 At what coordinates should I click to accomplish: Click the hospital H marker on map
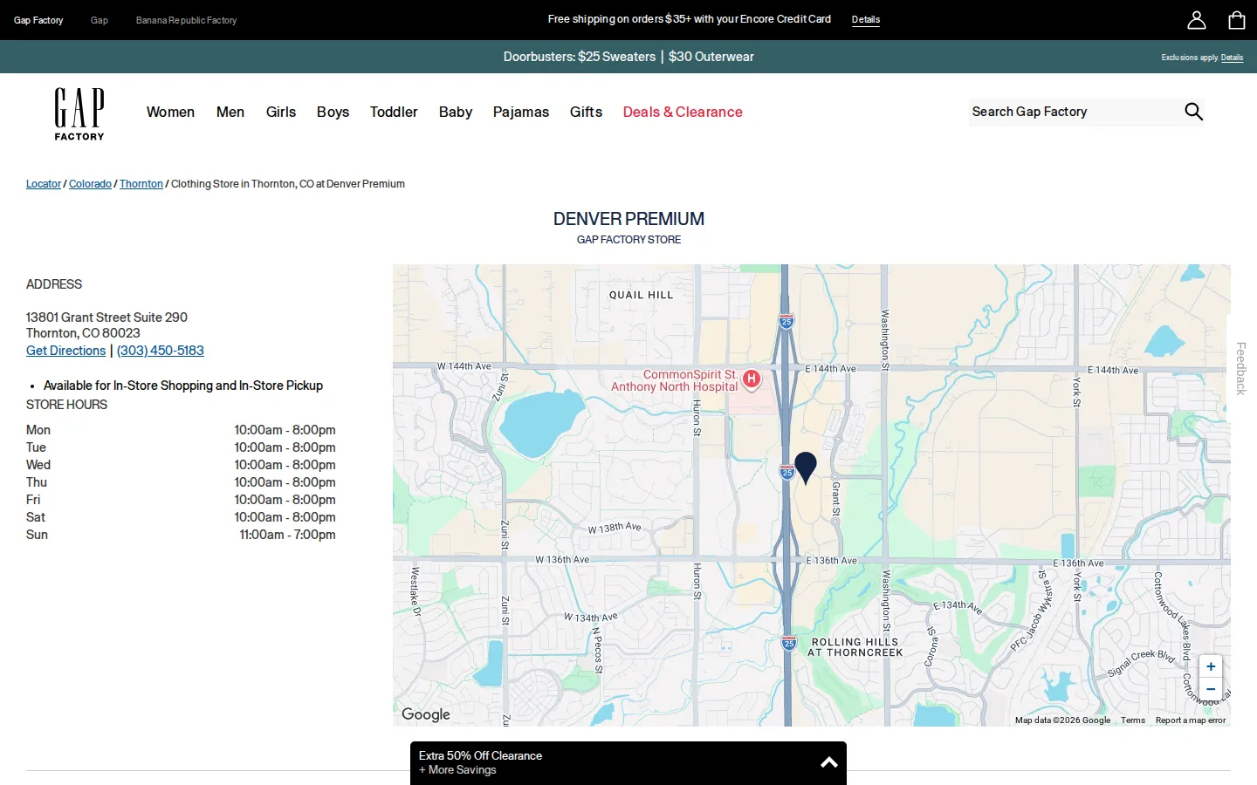point(752,379)
